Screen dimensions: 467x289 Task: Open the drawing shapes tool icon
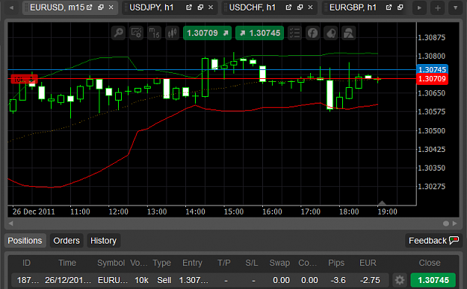[x=348, y=33]
